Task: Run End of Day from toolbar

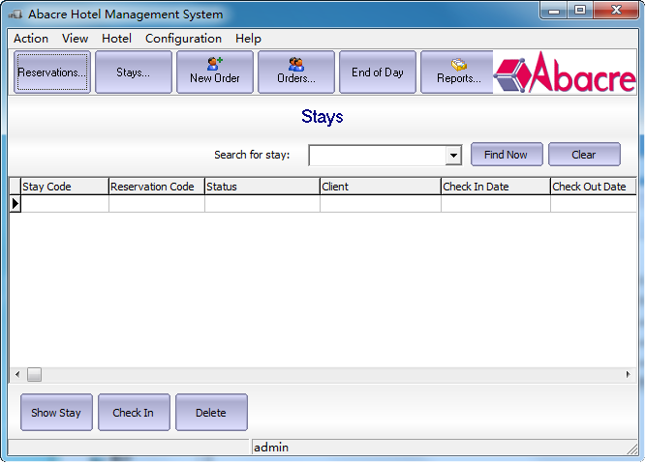Action: click(x=378, y=72)
